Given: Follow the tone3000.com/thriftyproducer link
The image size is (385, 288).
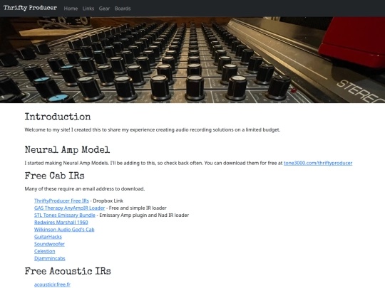Looking at the screenshot, I should point(318,163).
